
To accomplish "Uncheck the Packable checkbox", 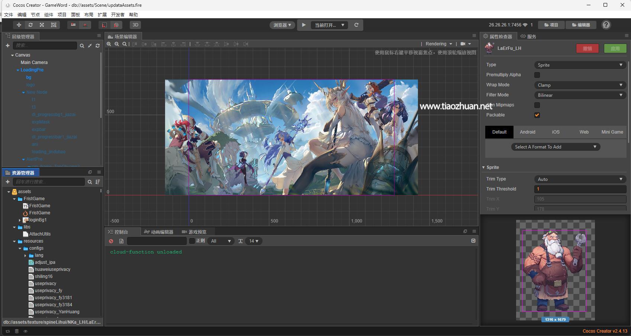I will pos(537,115).
